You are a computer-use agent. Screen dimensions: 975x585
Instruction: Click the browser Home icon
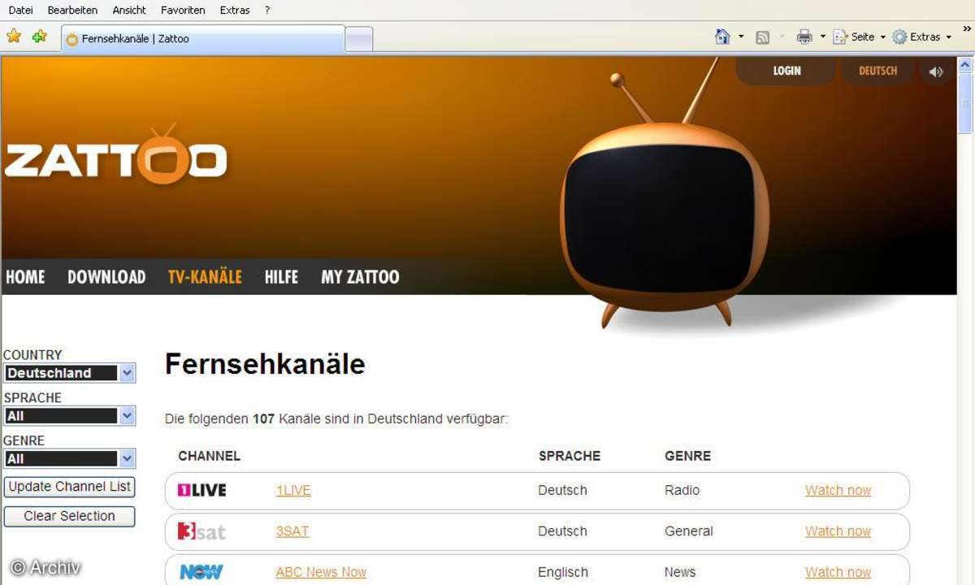(x=722, y=37)
